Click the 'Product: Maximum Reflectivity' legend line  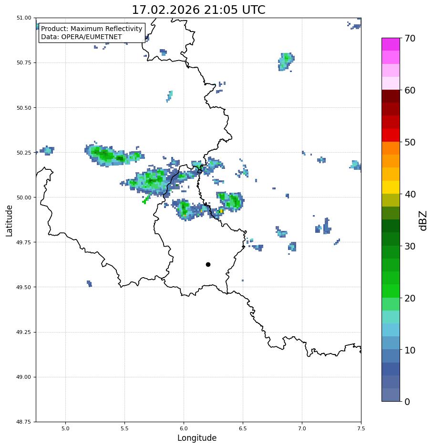point(92,29)
